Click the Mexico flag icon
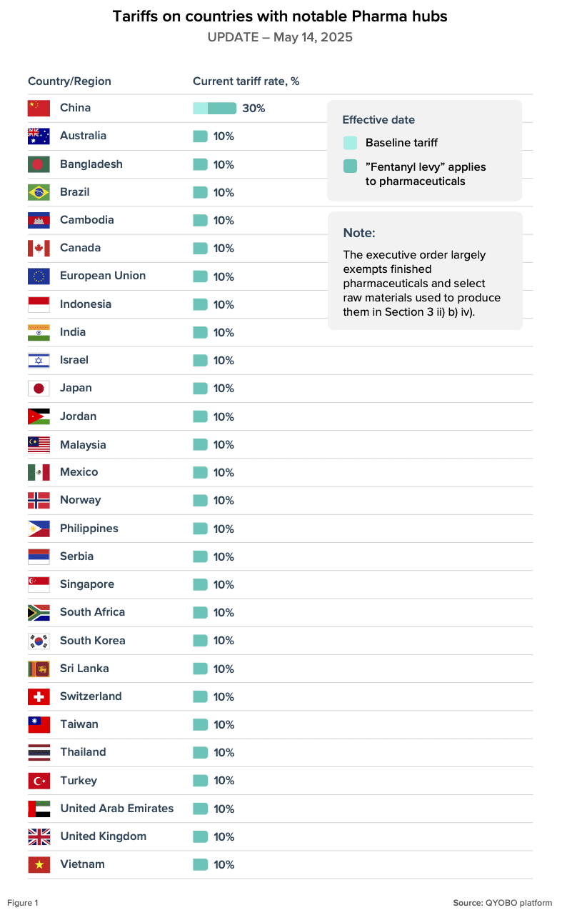 pyautogui.click(x=39, y=472)
